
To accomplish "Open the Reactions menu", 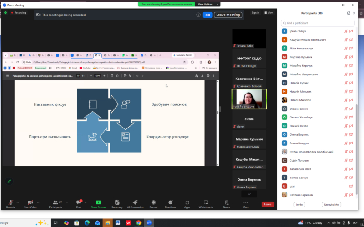I will [170, 204].
